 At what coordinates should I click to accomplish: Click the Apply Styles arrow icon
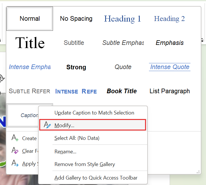click(x=15, y=163)
